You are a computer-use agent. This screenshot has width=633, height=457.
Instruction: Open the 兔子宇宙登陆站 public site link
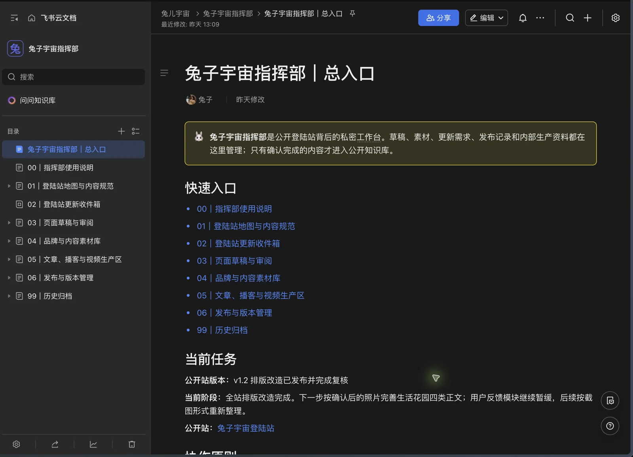pyautogui.click(x=246, y=428)
